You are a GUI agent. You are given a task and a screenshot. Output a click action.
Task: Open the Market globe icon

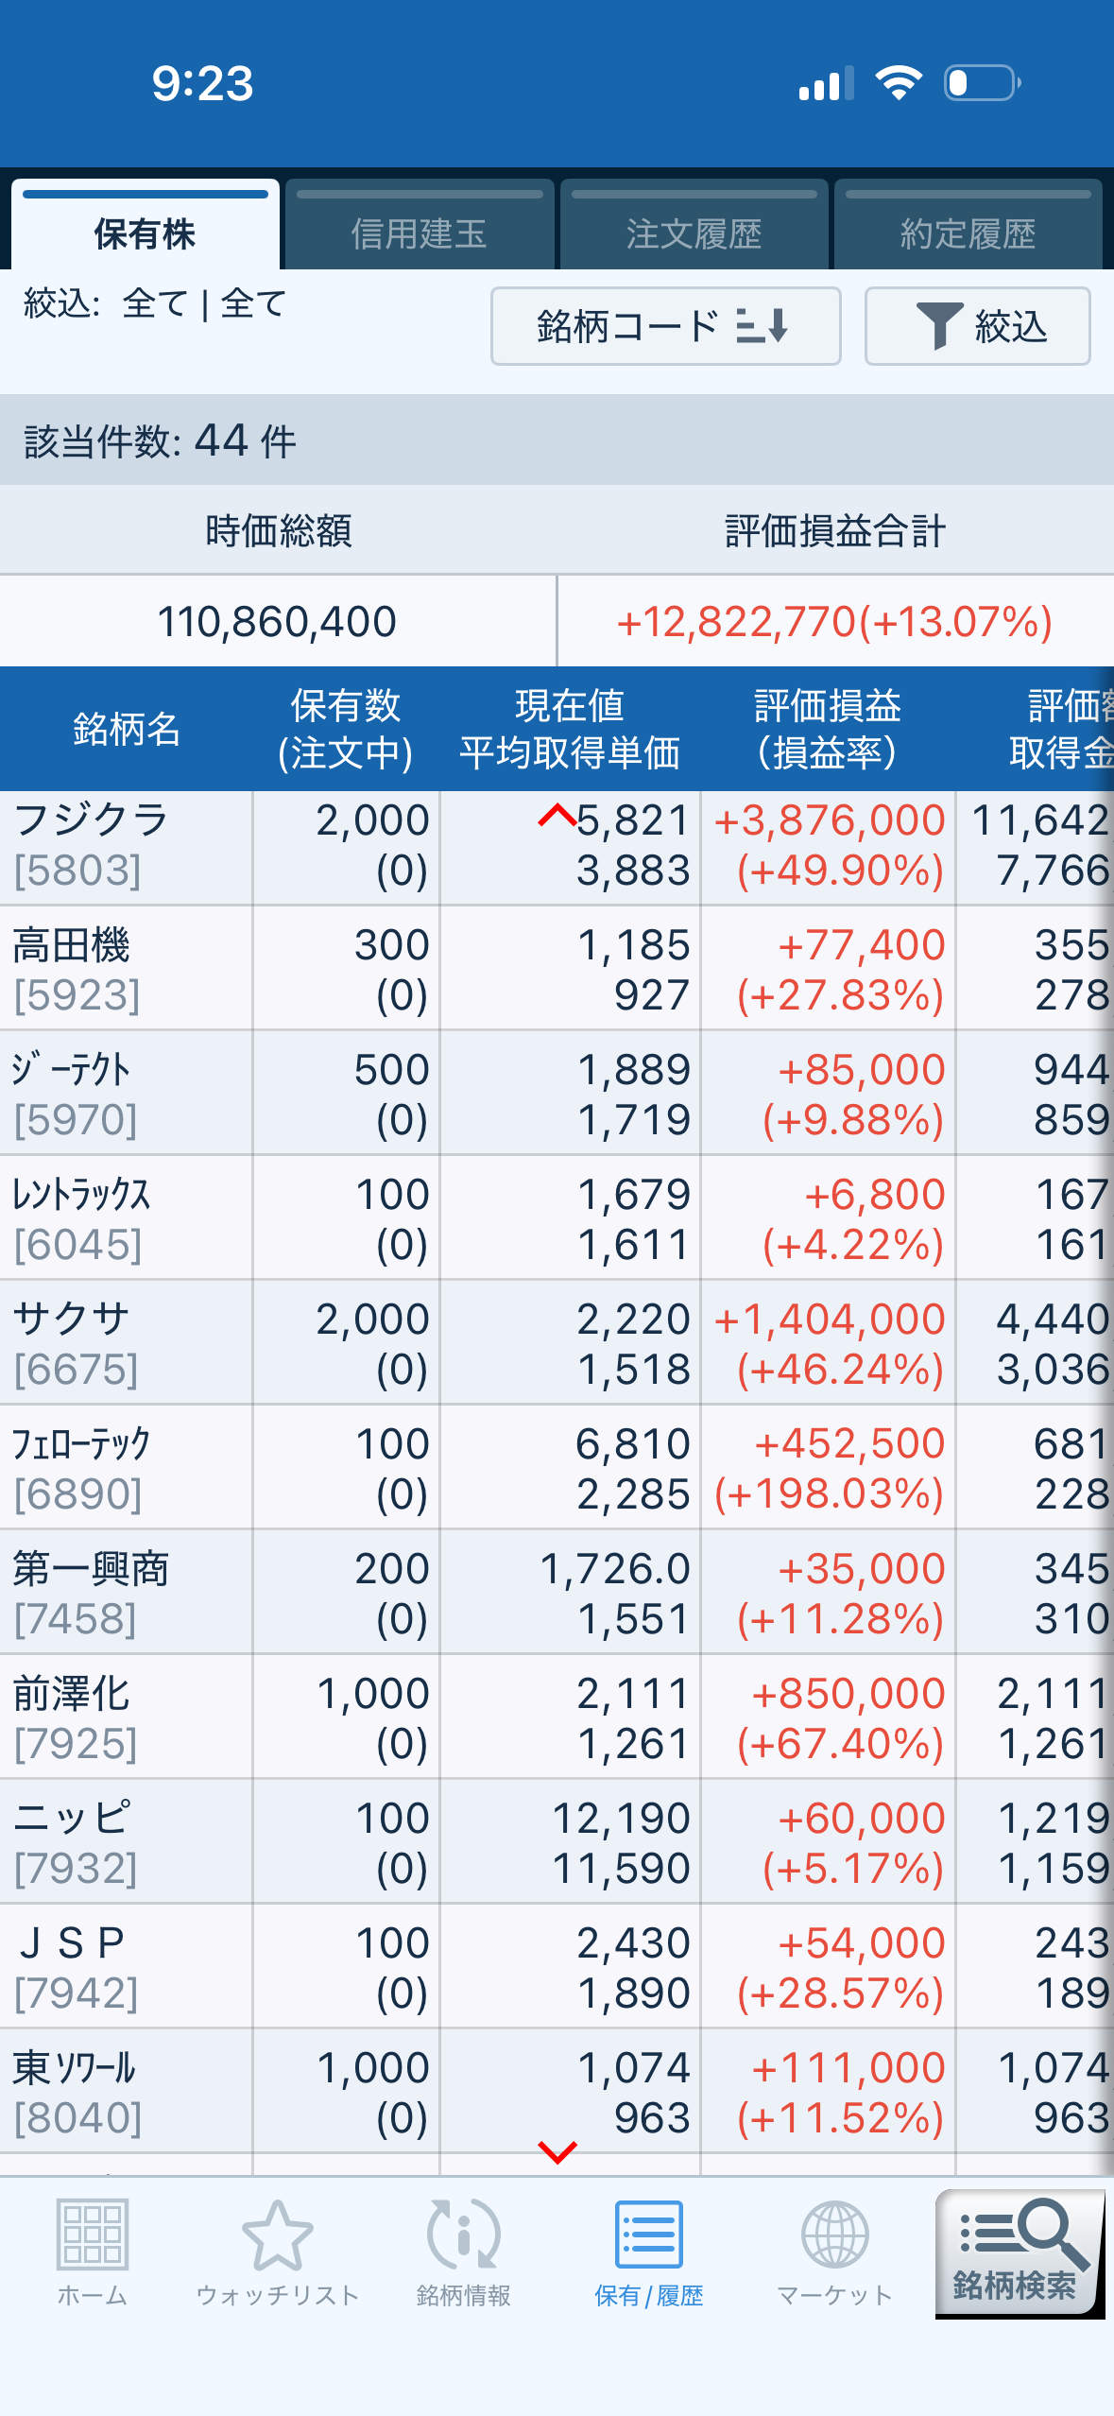(x=834, y=2251)
